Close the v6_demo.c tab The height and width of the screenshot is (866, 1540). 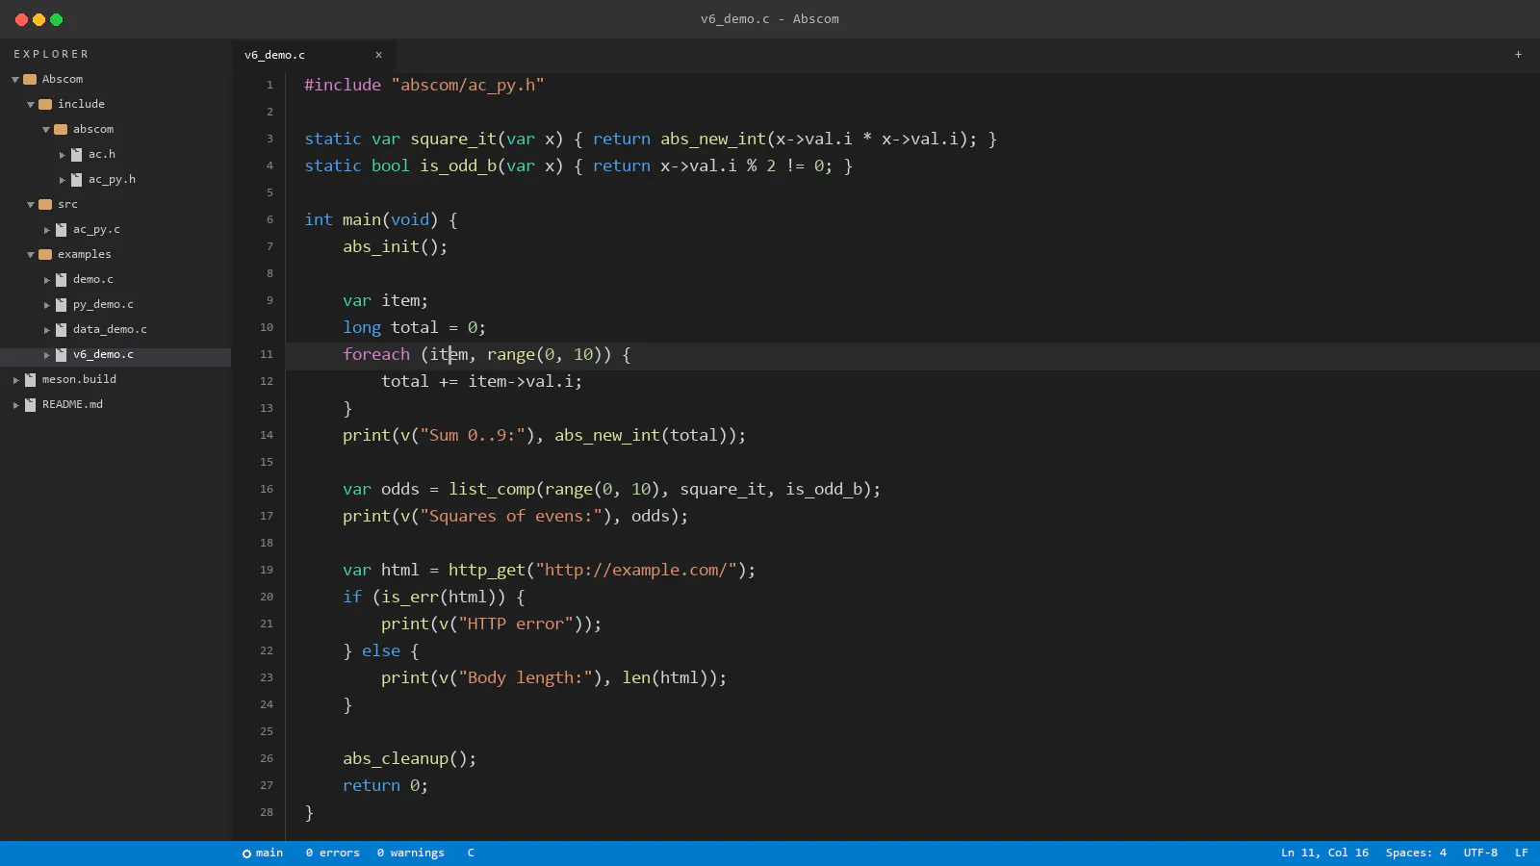tap(378, 55)
